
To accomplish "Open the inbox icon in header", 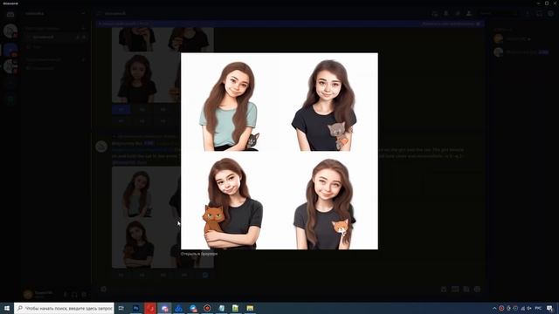I will coord(540,14).
